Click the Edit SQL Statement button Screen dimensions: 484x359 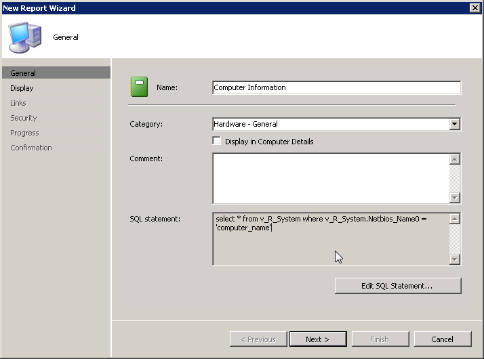pyautogui.click(x=398, y=286)
